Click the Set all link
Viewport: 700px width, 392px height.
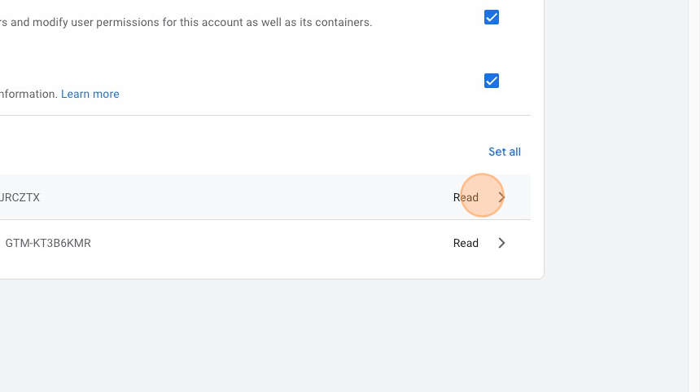pos(504,152)
